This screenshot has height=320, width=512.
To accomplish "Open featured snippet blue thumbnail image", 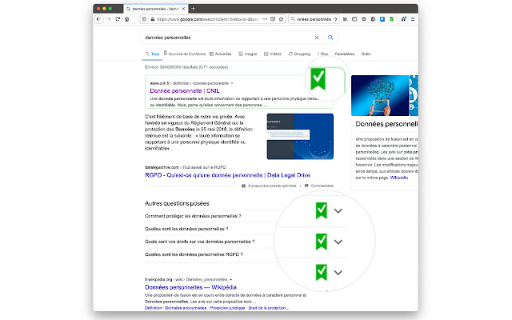I will point(300,137).
